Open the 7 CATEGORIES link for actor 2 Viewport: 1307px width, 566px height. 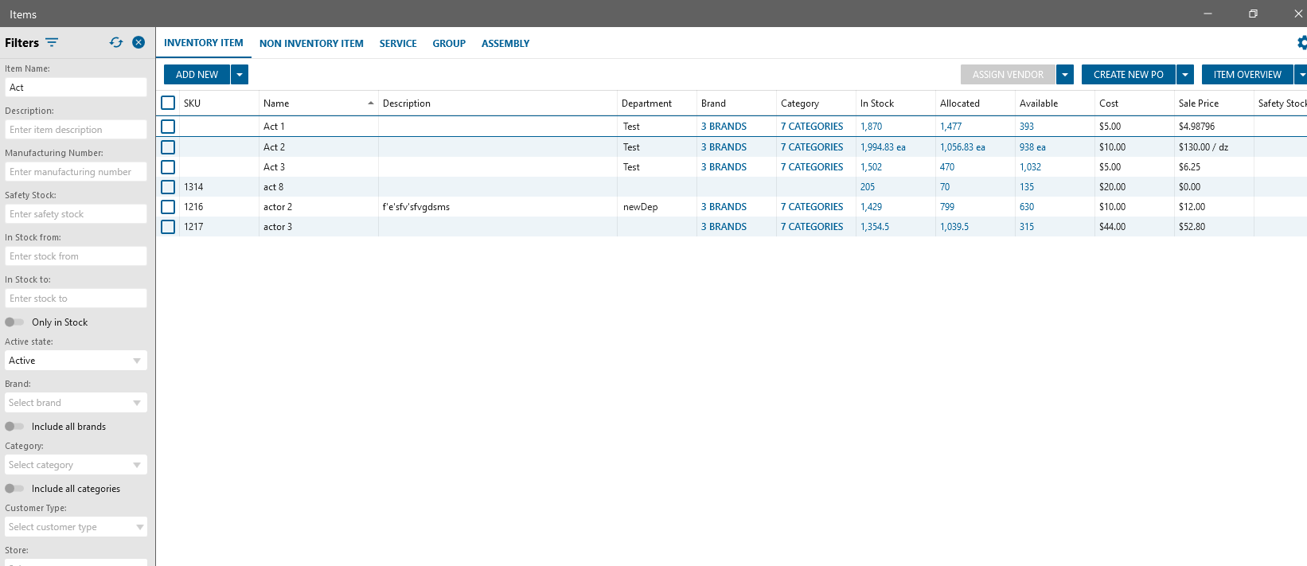click(x=812, y=207)
